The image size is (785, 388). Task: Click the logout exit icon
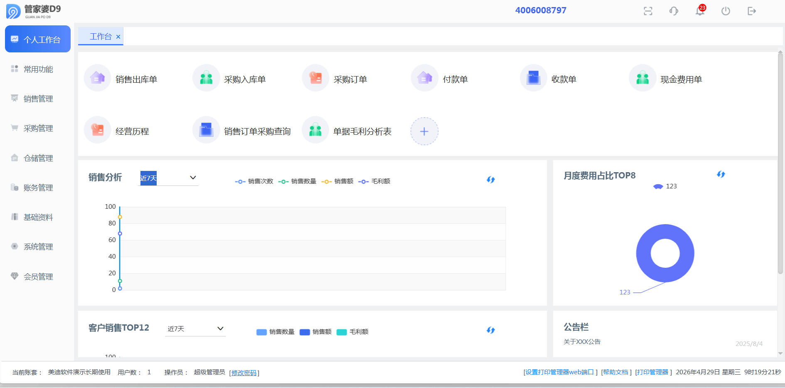point(751,11)
